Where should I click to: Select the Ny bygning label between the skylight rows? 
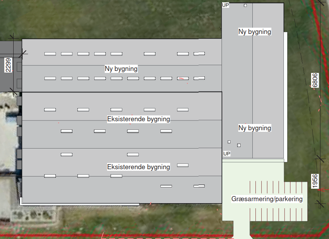click(x=121, y=69)
